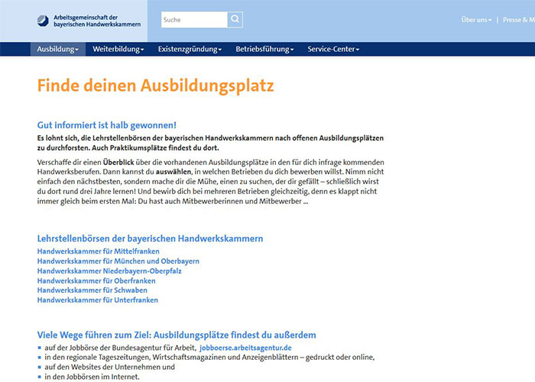Image resolution: width=535 pixels, height=382 pixels.
Task: Visit jobboerse.arbeitsagentur.de link
Action: point(245,348)
